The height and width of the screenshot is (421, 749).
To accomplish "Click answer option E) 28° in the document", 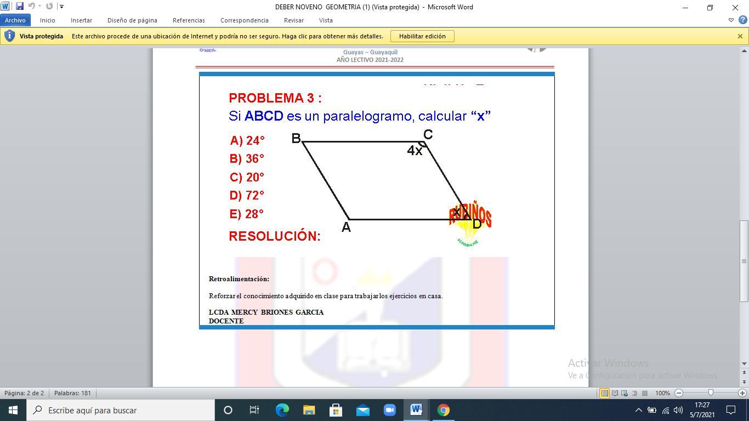I will 247,214.
